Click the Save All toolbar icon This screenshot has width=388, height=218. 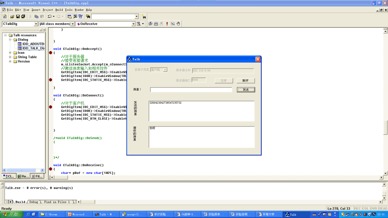[x=23, y=16]
